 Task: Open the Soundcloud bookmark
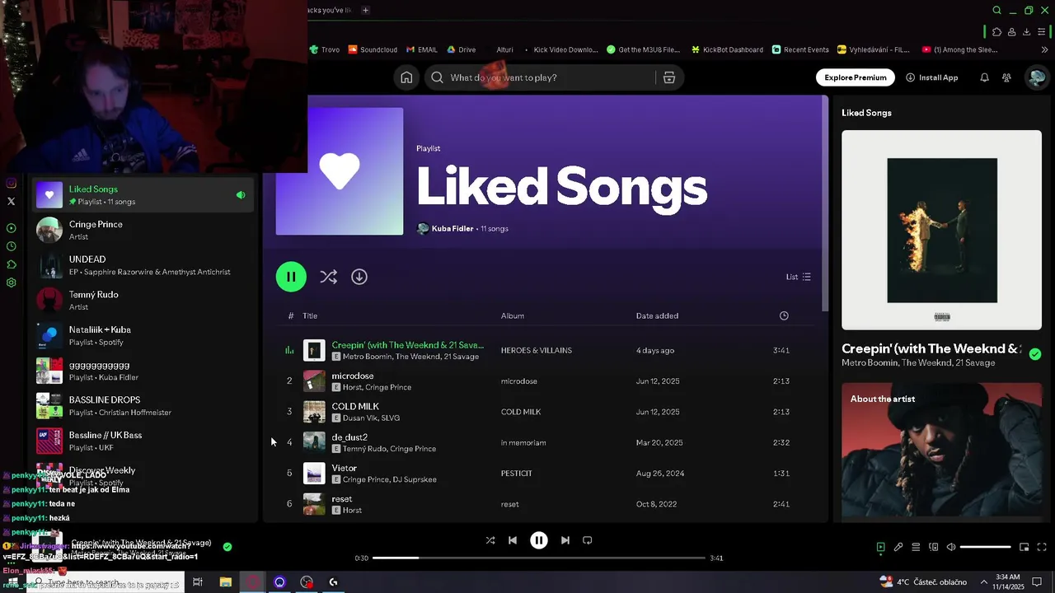[373, 49]
